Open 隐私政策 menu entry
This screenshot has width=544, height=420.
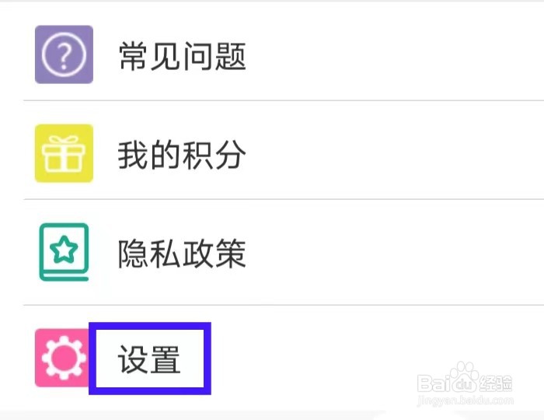(182, 254)
